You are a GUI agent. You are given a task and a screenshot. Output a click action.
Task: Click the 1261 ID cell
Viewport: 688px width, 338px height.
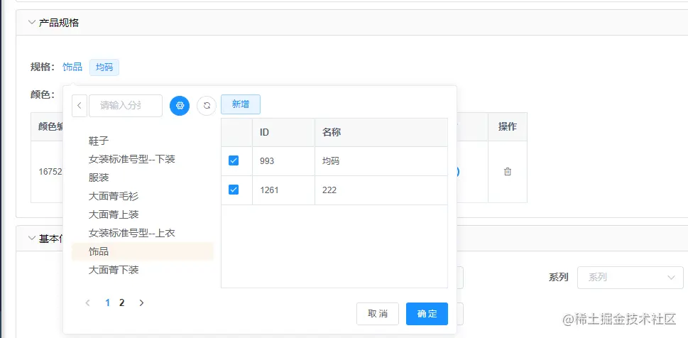tap(283, 190)
